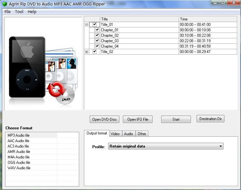Click time 00:31:19 -- 00:40:59
Image resolution: width=241 pixels, height=190 pixels.
coord(195,46)
